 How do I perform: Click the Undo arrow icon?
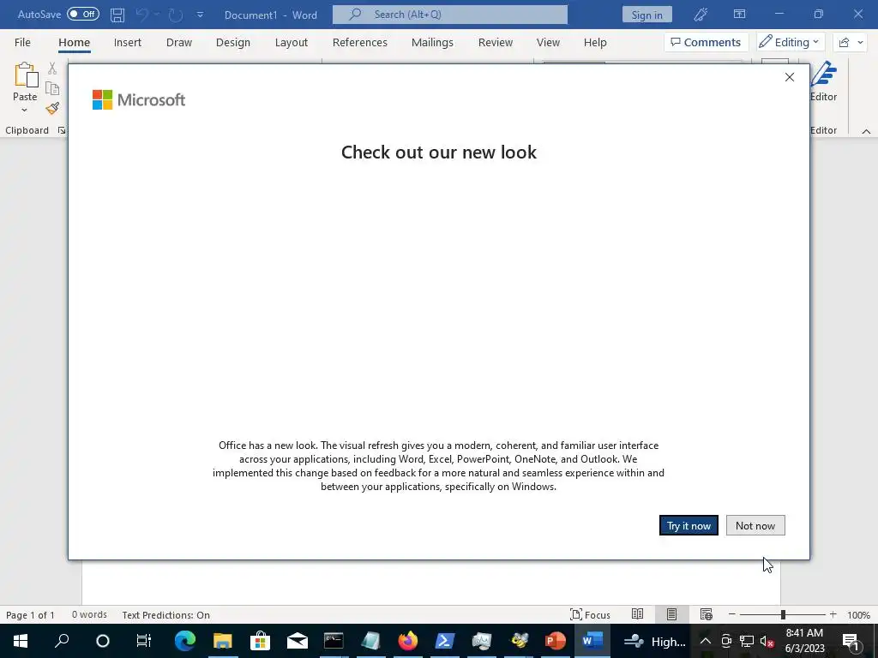142,15
